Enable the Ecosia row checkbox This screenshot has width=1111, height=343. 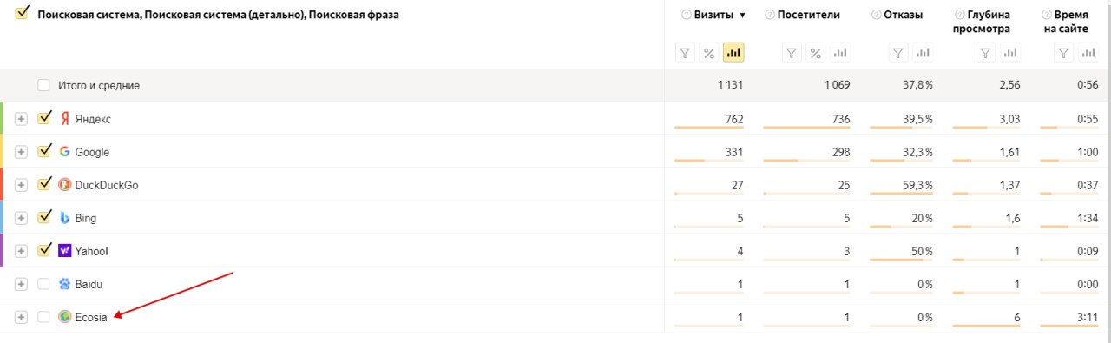coord(44,317)
